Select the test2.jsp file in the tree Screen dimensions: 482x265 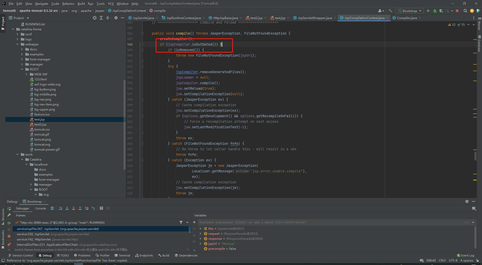pos(40,124)
